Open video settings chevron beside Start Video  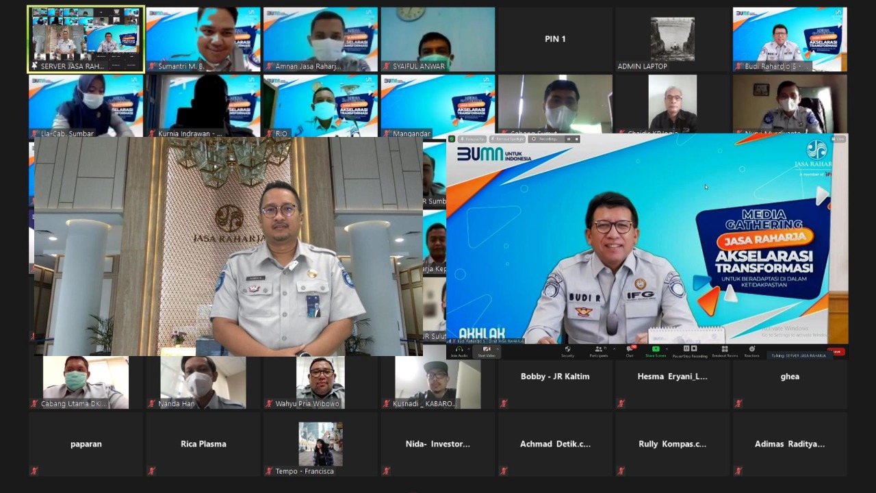pyautogui.click(x=497, y=350)
